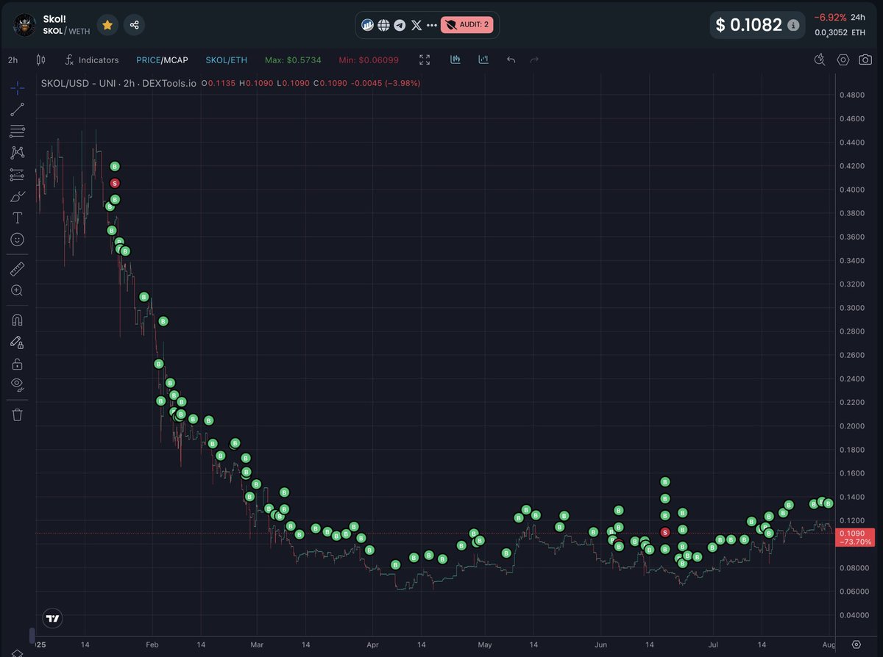Open the Telegram link icon
This screenshot has width=883, height=657.
click(x=400, y=25)
